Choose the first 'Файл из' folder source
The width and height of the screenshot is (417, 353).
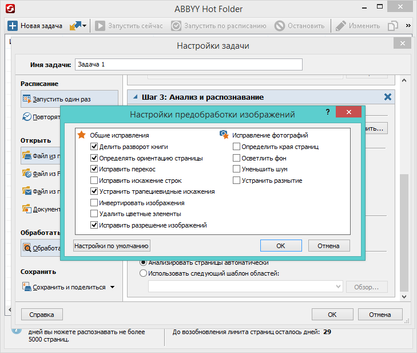(x=41, y=156)
